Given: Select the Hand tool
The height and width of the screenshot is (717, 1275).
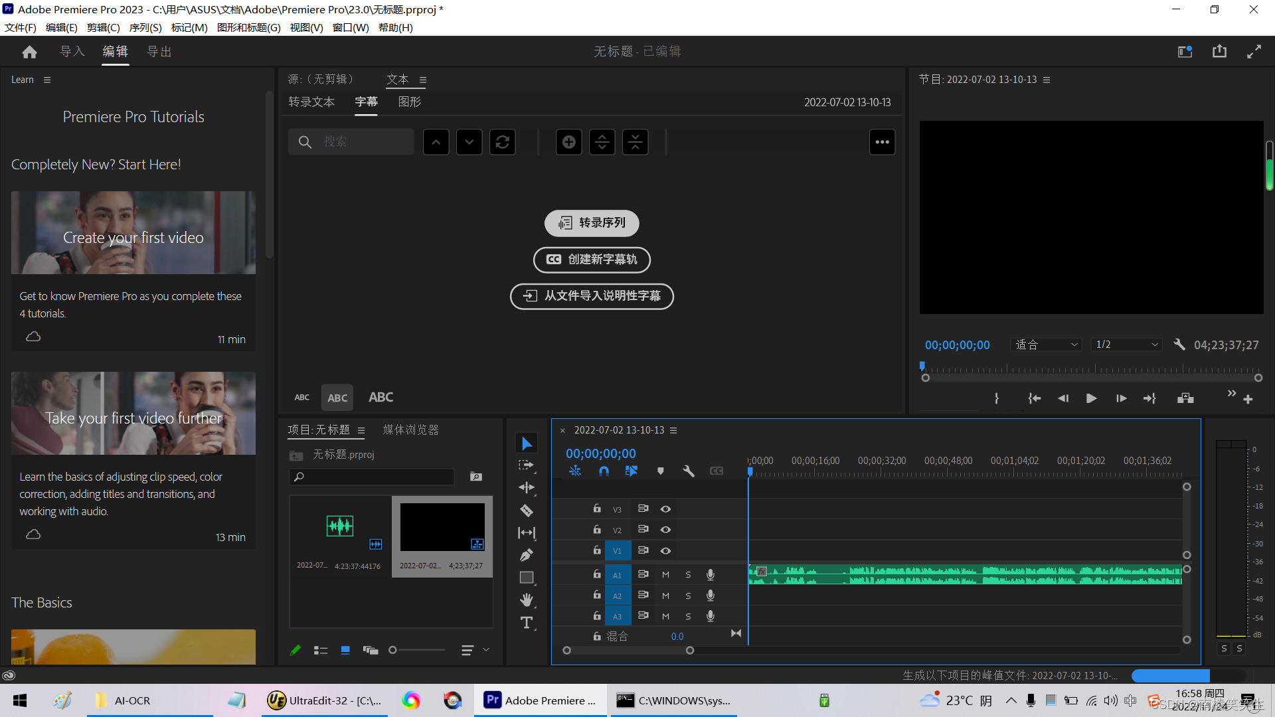Looking at the screenshot, I should [x=527, y=600].
